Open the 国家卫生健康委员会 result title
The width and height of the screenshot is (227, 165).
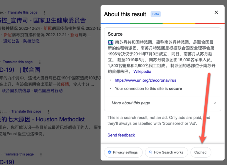[43, 20]
